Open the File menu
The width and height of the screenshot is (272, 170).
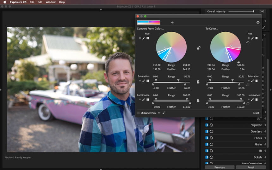tap(32, 2)
